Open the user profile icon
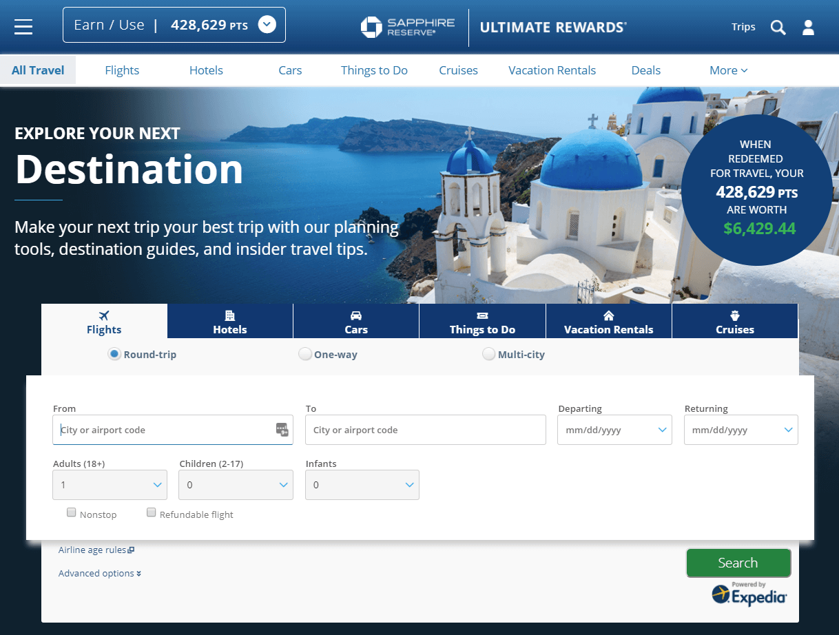The height and width of the screenshot is (635, 839). point(808,27)
